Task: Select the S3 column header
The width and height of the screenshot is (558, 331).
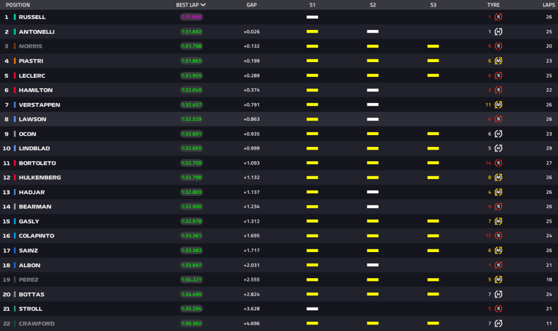Action: [x=433, y=5]
